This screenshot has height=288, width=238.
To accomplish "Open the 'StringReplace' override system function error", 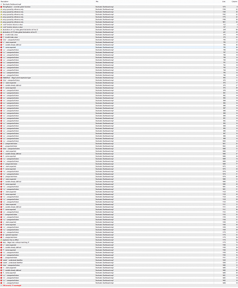I will click(17, 7).
